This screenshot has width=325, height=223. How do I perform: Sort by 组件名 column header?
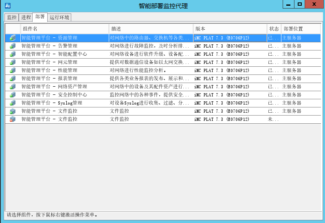coord(65,29)
